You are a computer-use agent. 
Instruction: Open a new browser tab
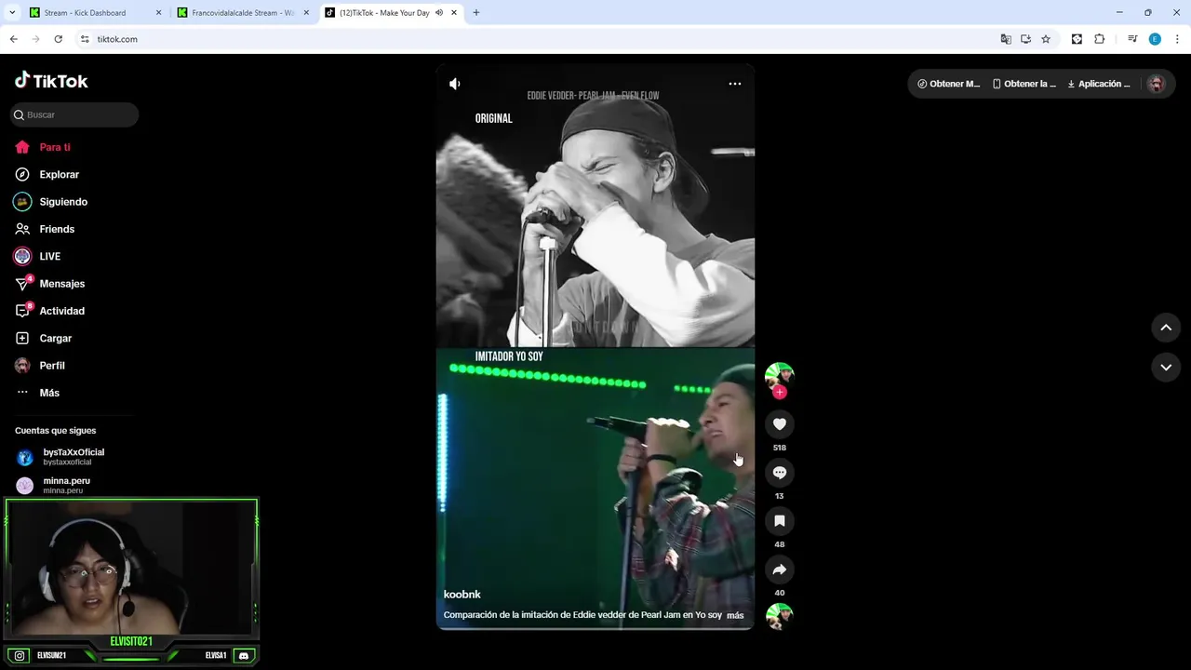coord(476,13)
